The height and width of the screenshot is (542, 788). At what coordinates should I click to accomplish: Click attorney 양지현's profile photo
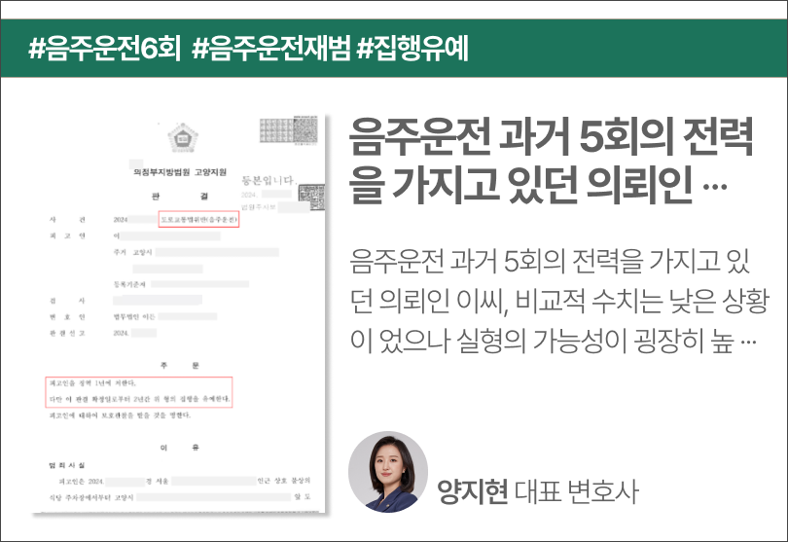(x=387, y=472)
